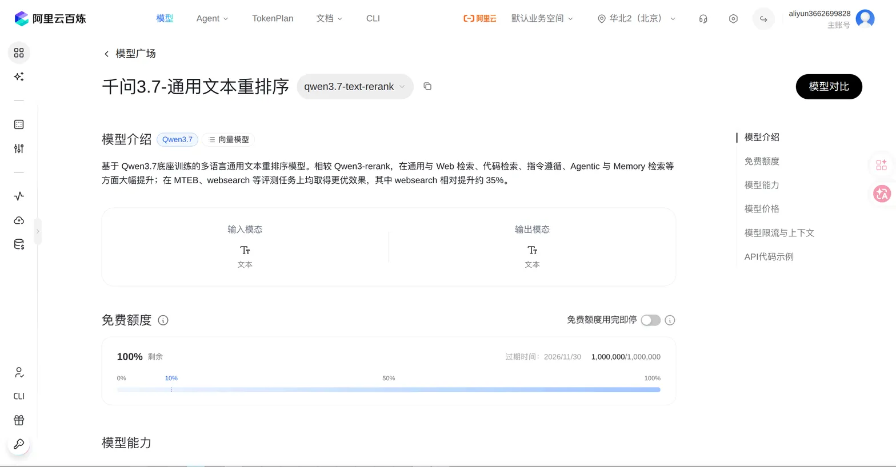Image resolution: width=896 pixels, height=467 pixels.
Task: Open the pulse monitoring icon in sidebar
Action: (x=19, y=196)
